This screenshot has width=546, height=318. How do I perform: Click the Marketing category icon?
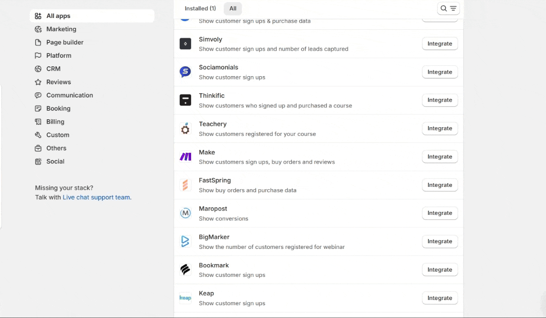(38, 29)
